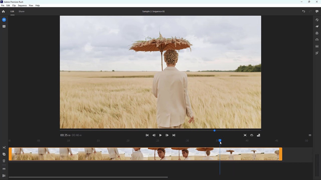Open the Speed panel icon
The image size is (321, 180).
pyautogui.click(x=317, y=40)
